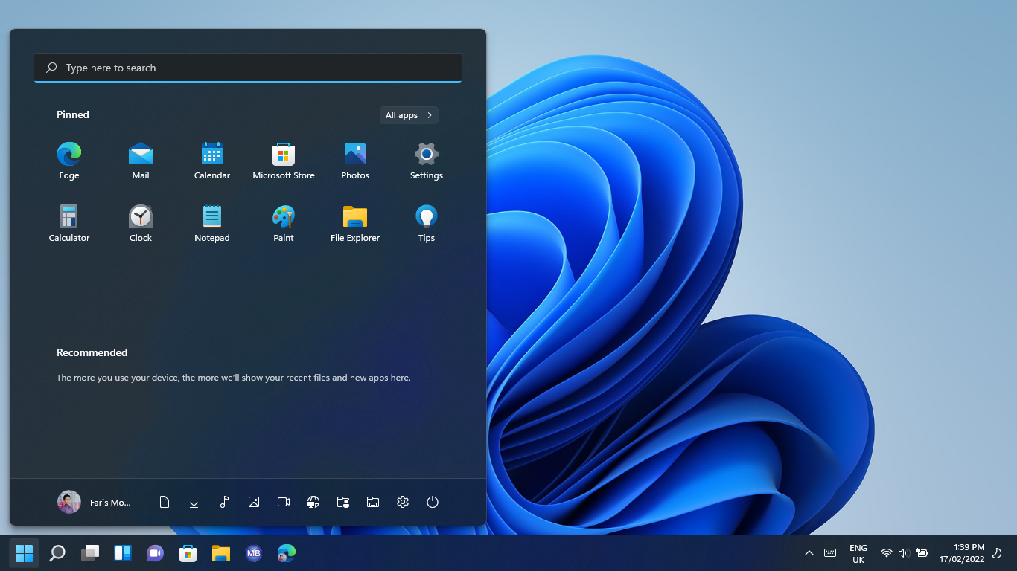
Task: Open the volume speaker tray icon
Action: pyautogui.click(x=904, y=553)
